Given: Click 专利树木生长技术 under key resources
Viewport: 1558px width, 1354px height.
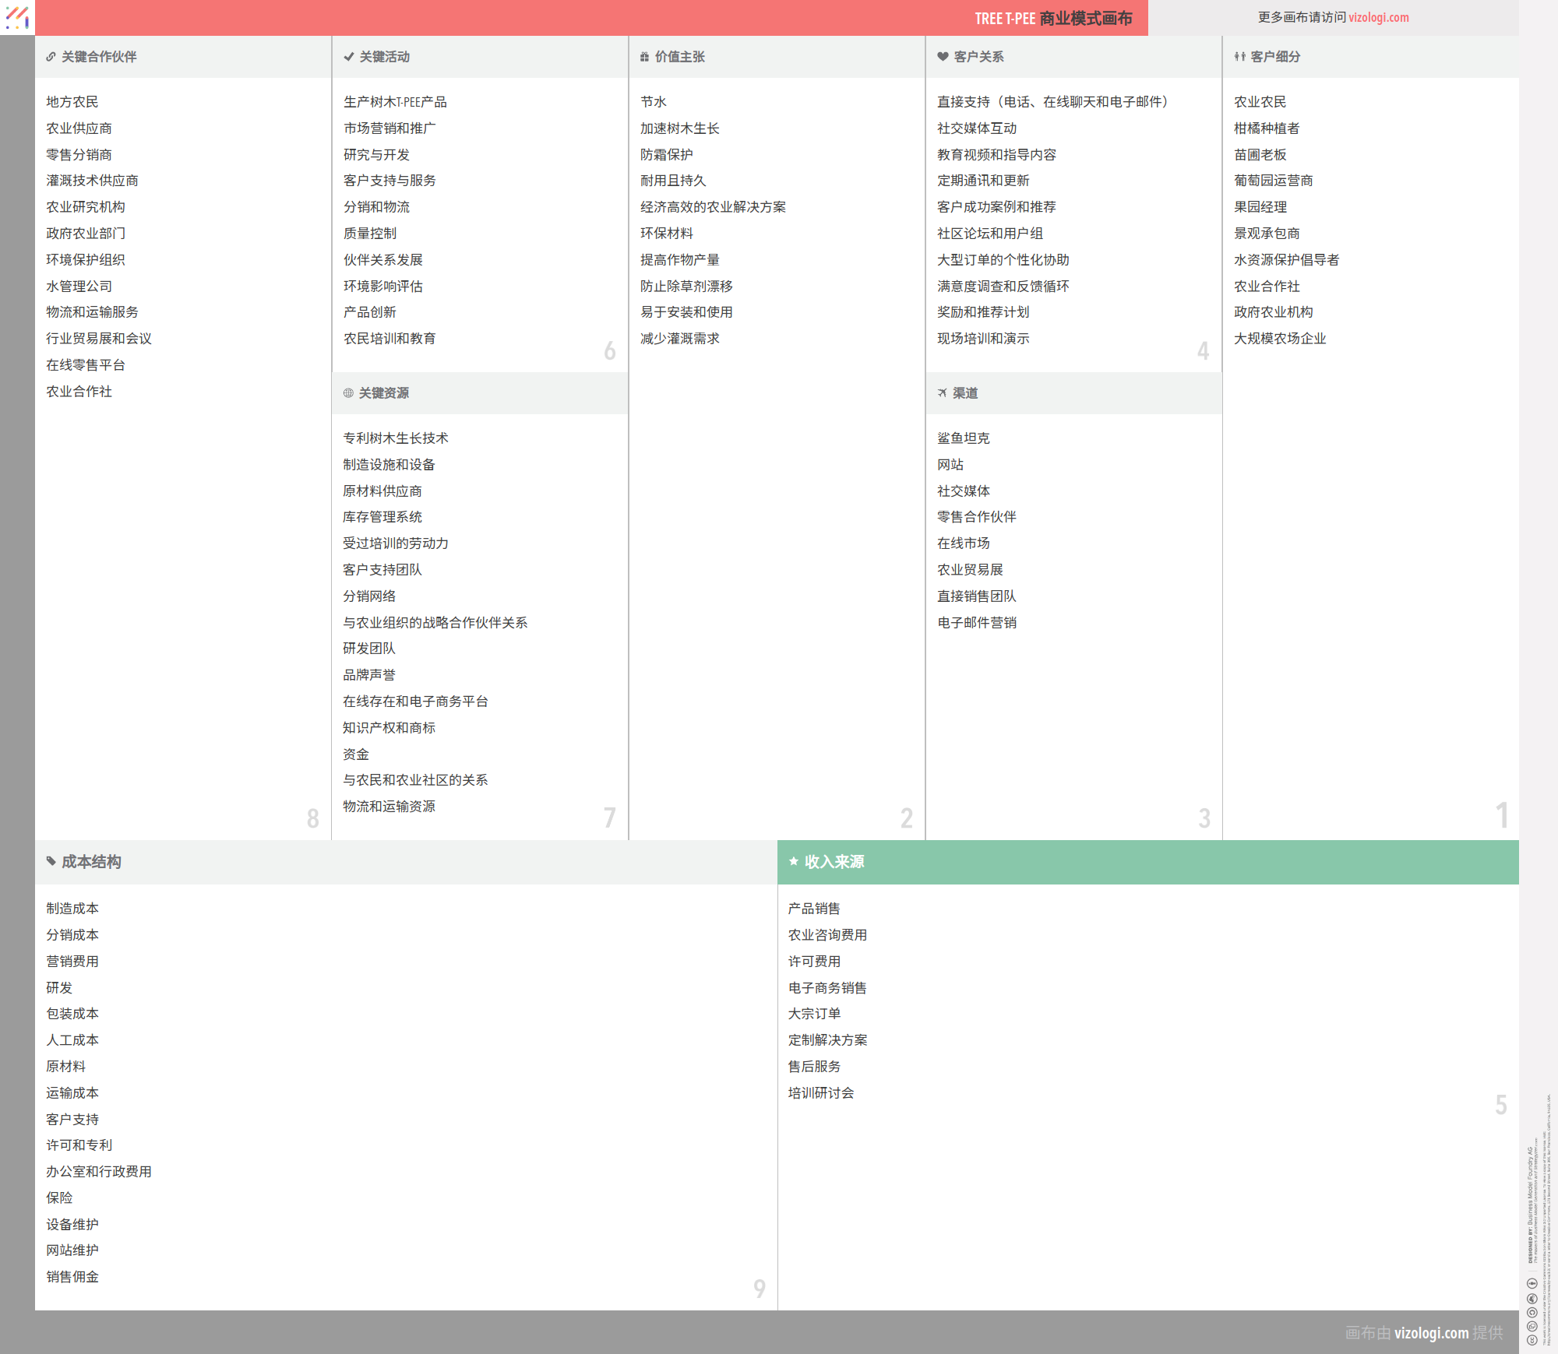Looking at the screenshot, I should (395, 438).
